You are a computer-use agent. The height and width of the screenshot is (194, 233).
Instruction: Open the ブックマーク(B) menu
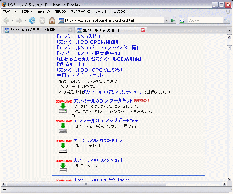coord(80,12)
